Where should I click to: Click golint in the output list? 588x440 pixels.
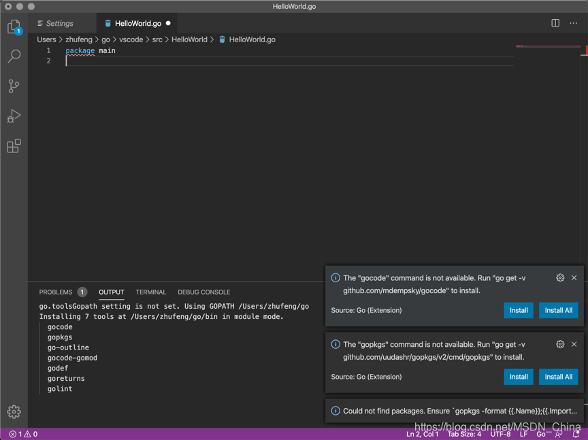[60, 388]
